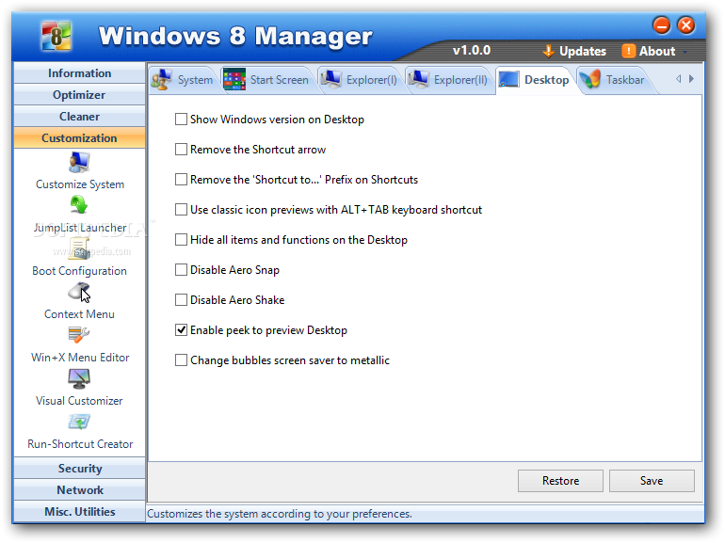Launch the JumpList Launcher green arrow icon
This screenshot has width=725, height=543.
point(79,205)
